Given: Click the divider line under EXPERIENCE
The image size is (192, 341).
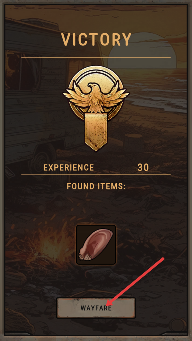Looking at the screenshot, I should point(96,174).
